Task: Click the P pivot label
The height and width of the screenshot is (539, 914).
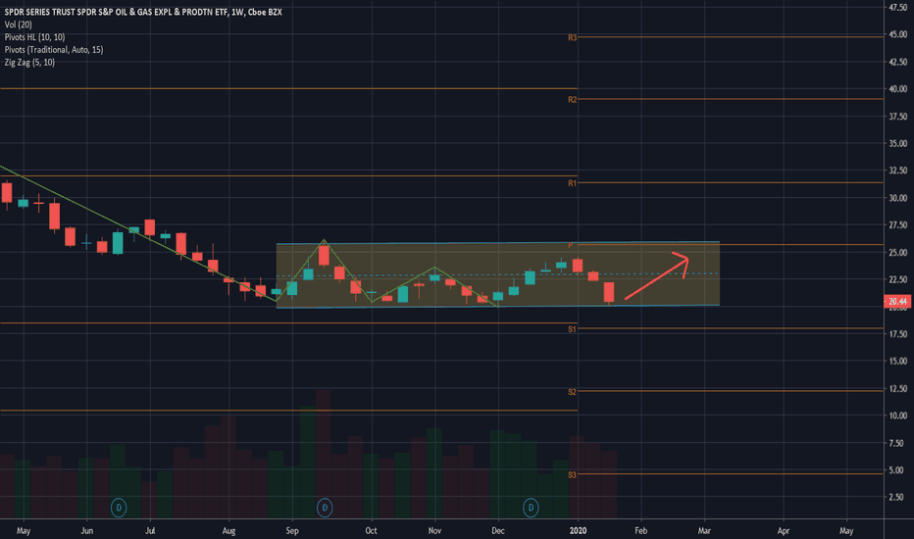Action: [x=571, y=245]
